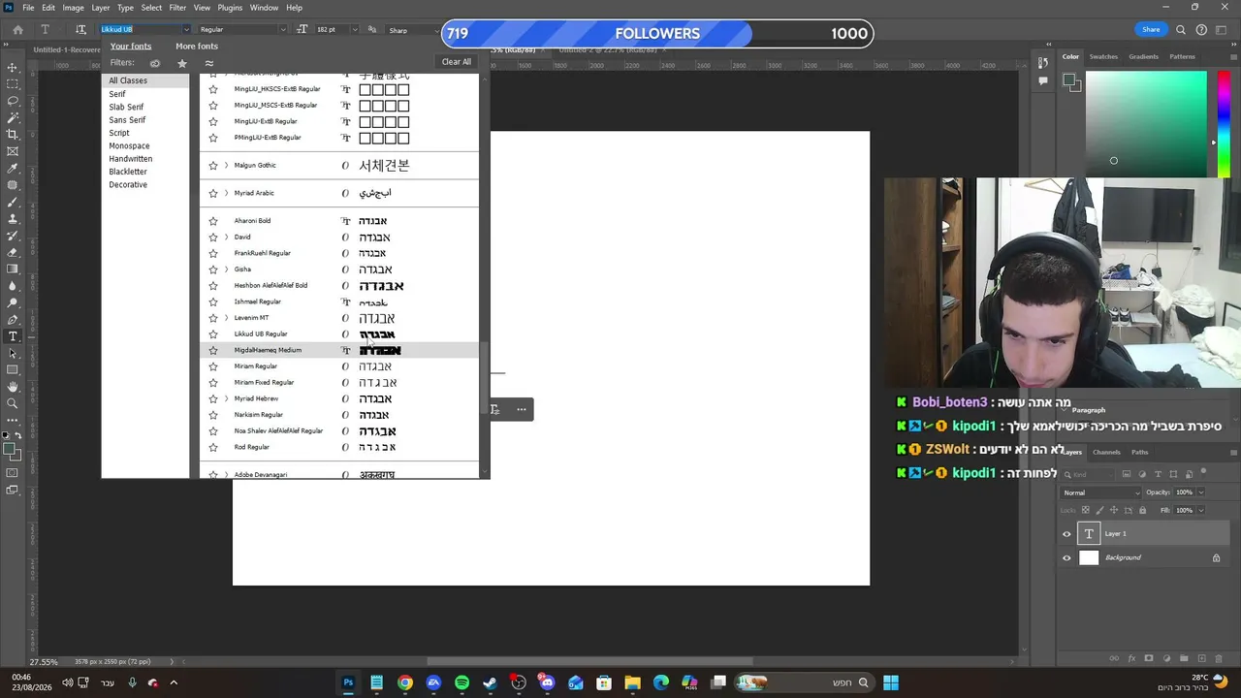This screenshot has height=698, width=1241.
Task: Open the font family dropdown arrow
Action: [x=186, y=30]
